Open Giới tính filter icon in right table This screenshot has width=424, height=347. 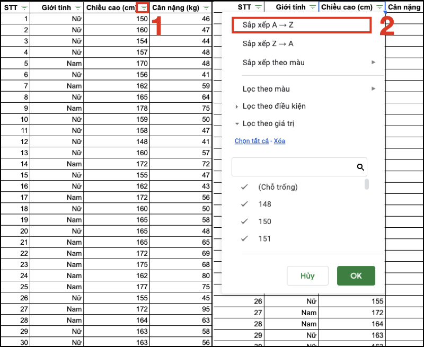tap(313, 7)
